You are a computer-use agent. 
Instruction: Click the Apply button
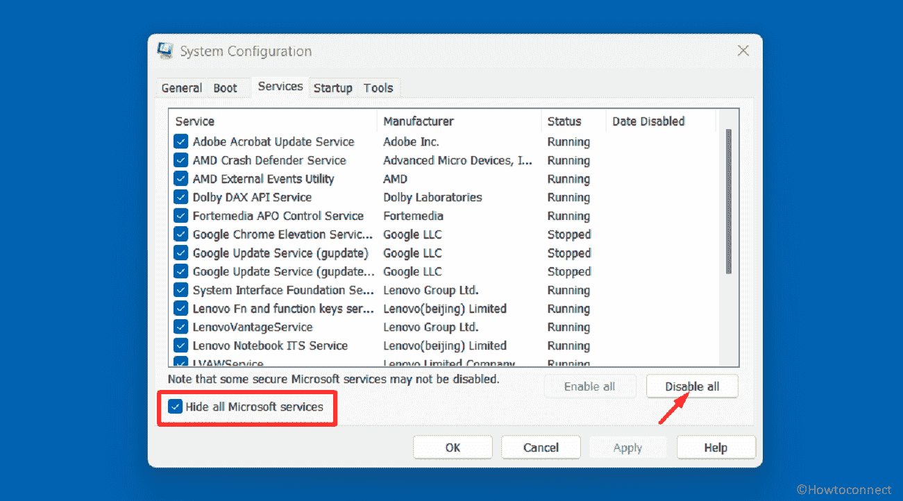(628, 448)
